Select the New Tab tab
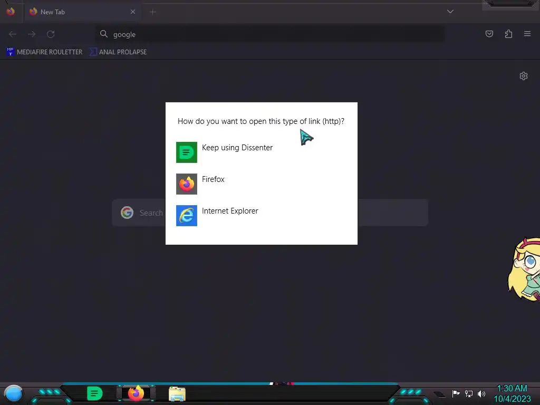The height and width of the screenshot is (405, 540). [82, 12]
